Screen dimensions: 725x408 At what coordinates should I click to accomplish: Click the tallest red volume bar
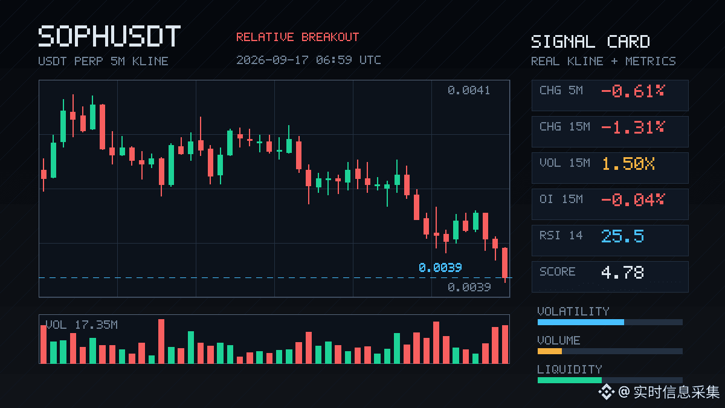[161, 341]
